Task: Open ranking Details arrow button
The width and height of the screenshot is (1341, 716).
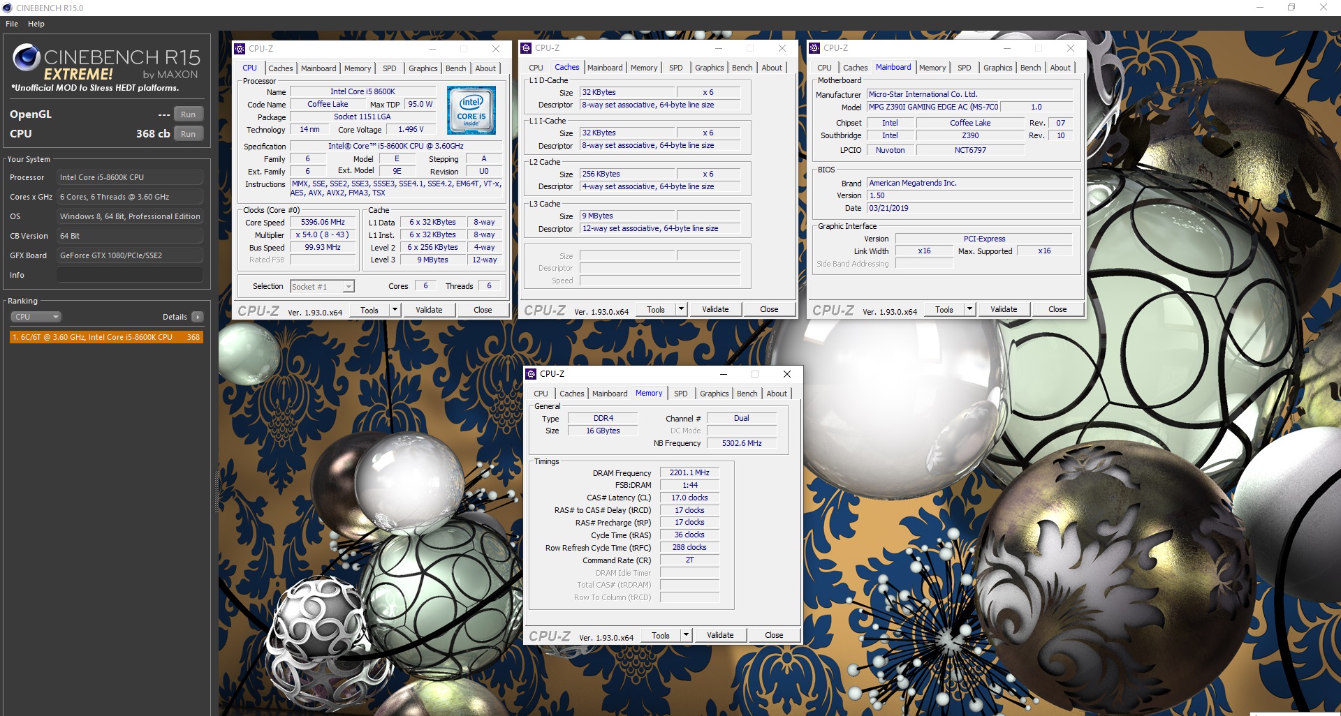Action: [198, 317]
